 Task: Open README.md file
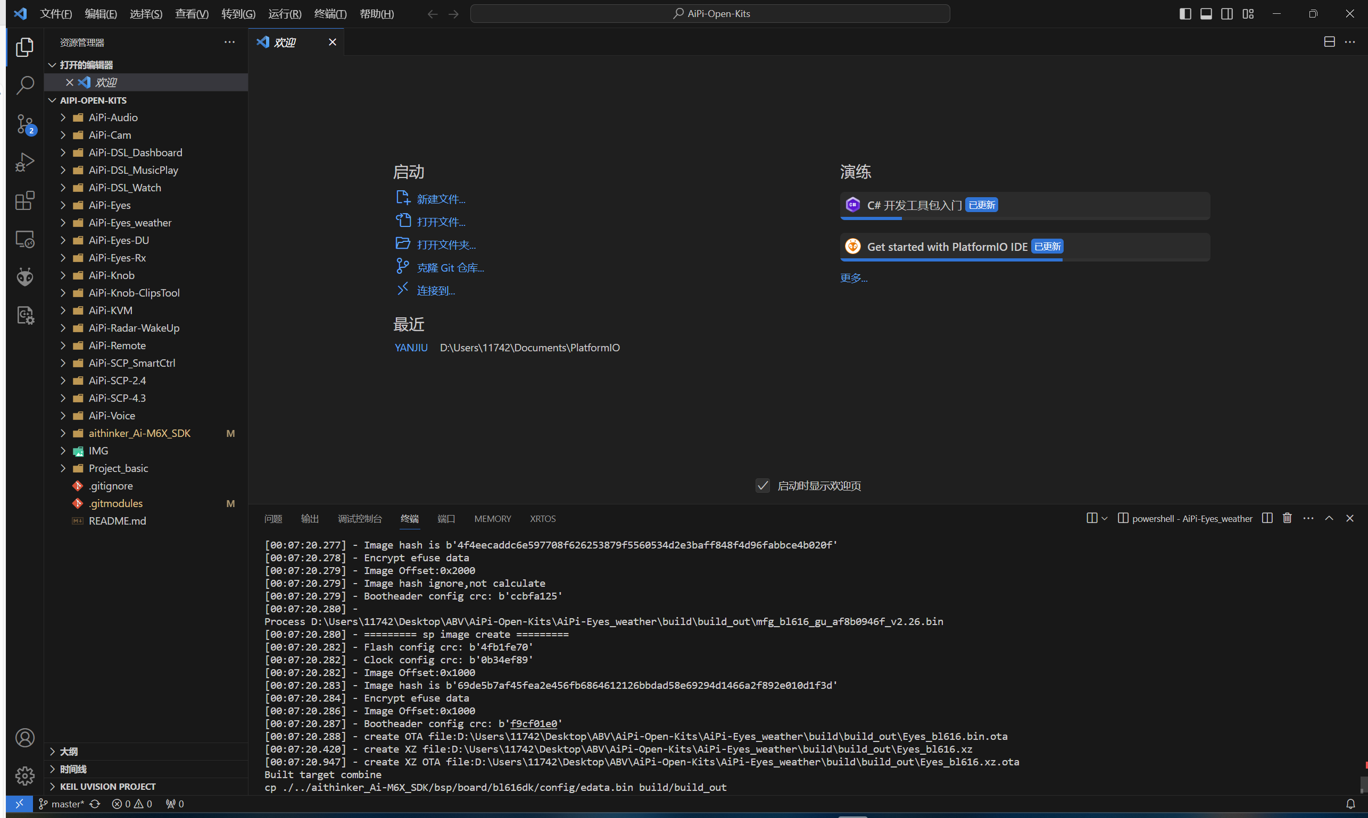117,521
